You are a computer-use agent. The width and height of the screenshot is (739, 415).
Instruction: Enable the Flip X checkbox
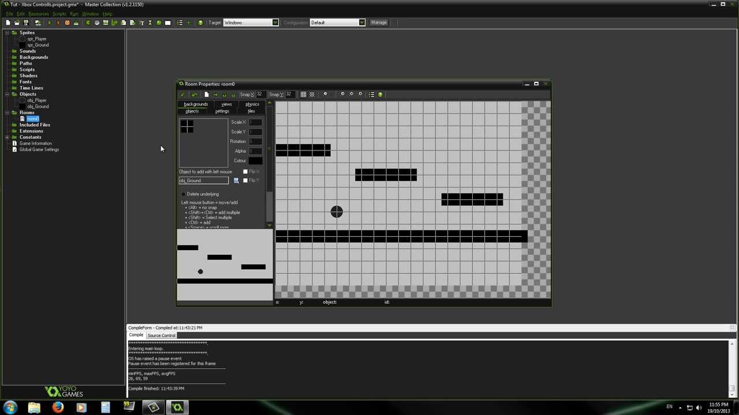tap(245, 172)
